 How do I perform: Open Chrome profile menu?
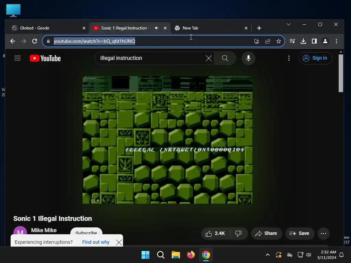point(325,41)
